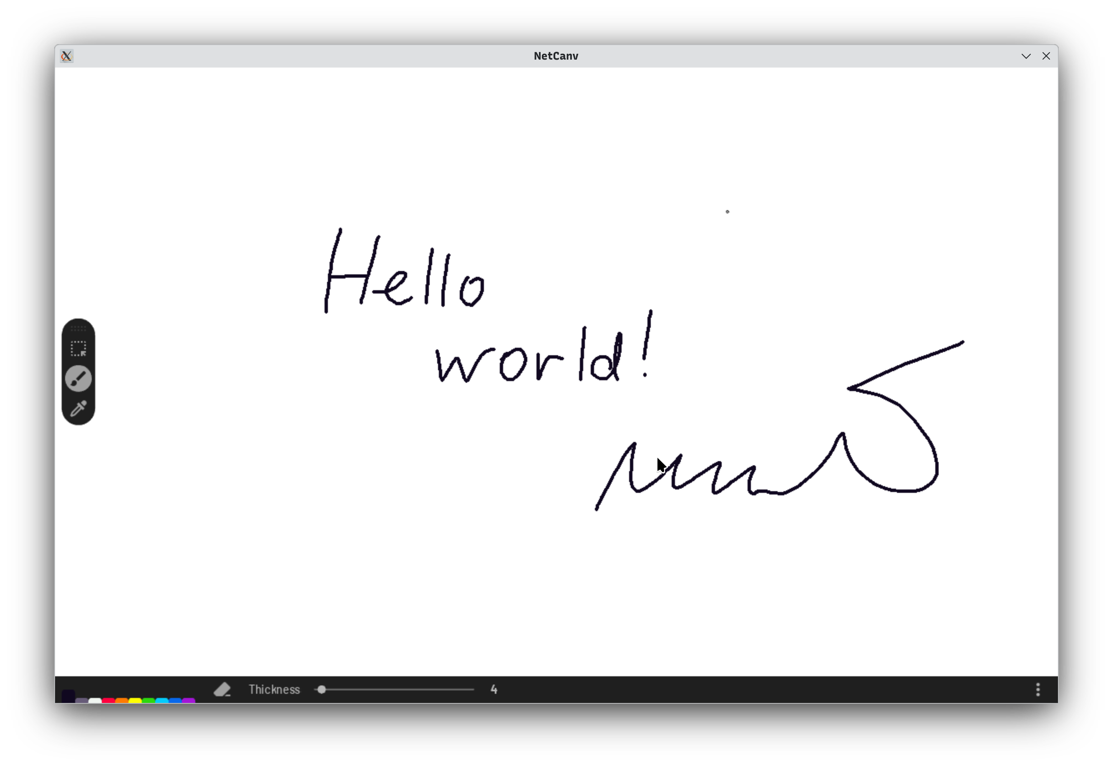The width and height of the screenshot is (1113, 768).
Task: Click the drag handle dots on the floating toolbar
Action: coord(78,329)
